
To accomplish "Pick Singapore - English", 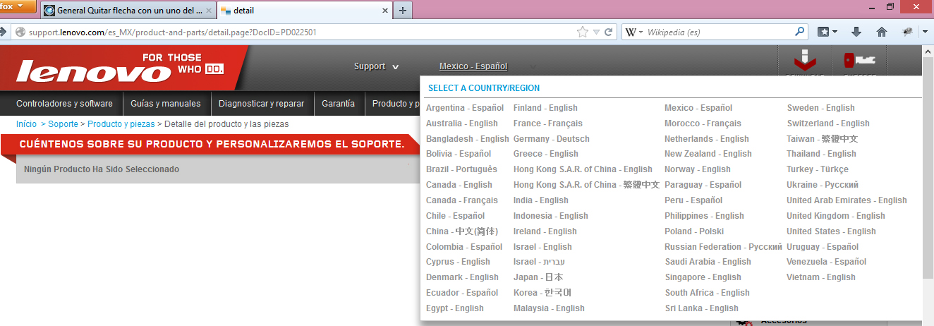I will 703,277.
